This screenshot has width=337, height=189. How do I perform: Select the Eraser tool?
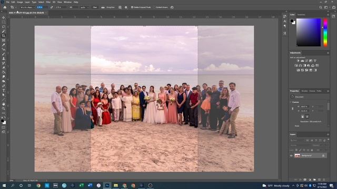pyautogui.click(x=4, y=68)
